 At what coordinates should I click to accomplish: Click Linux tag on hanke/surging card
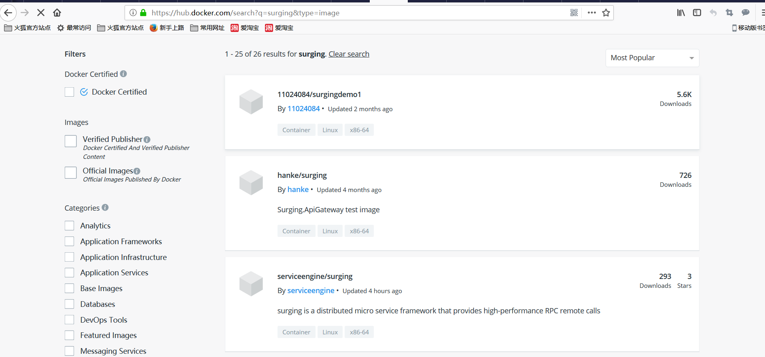(330, 231)
